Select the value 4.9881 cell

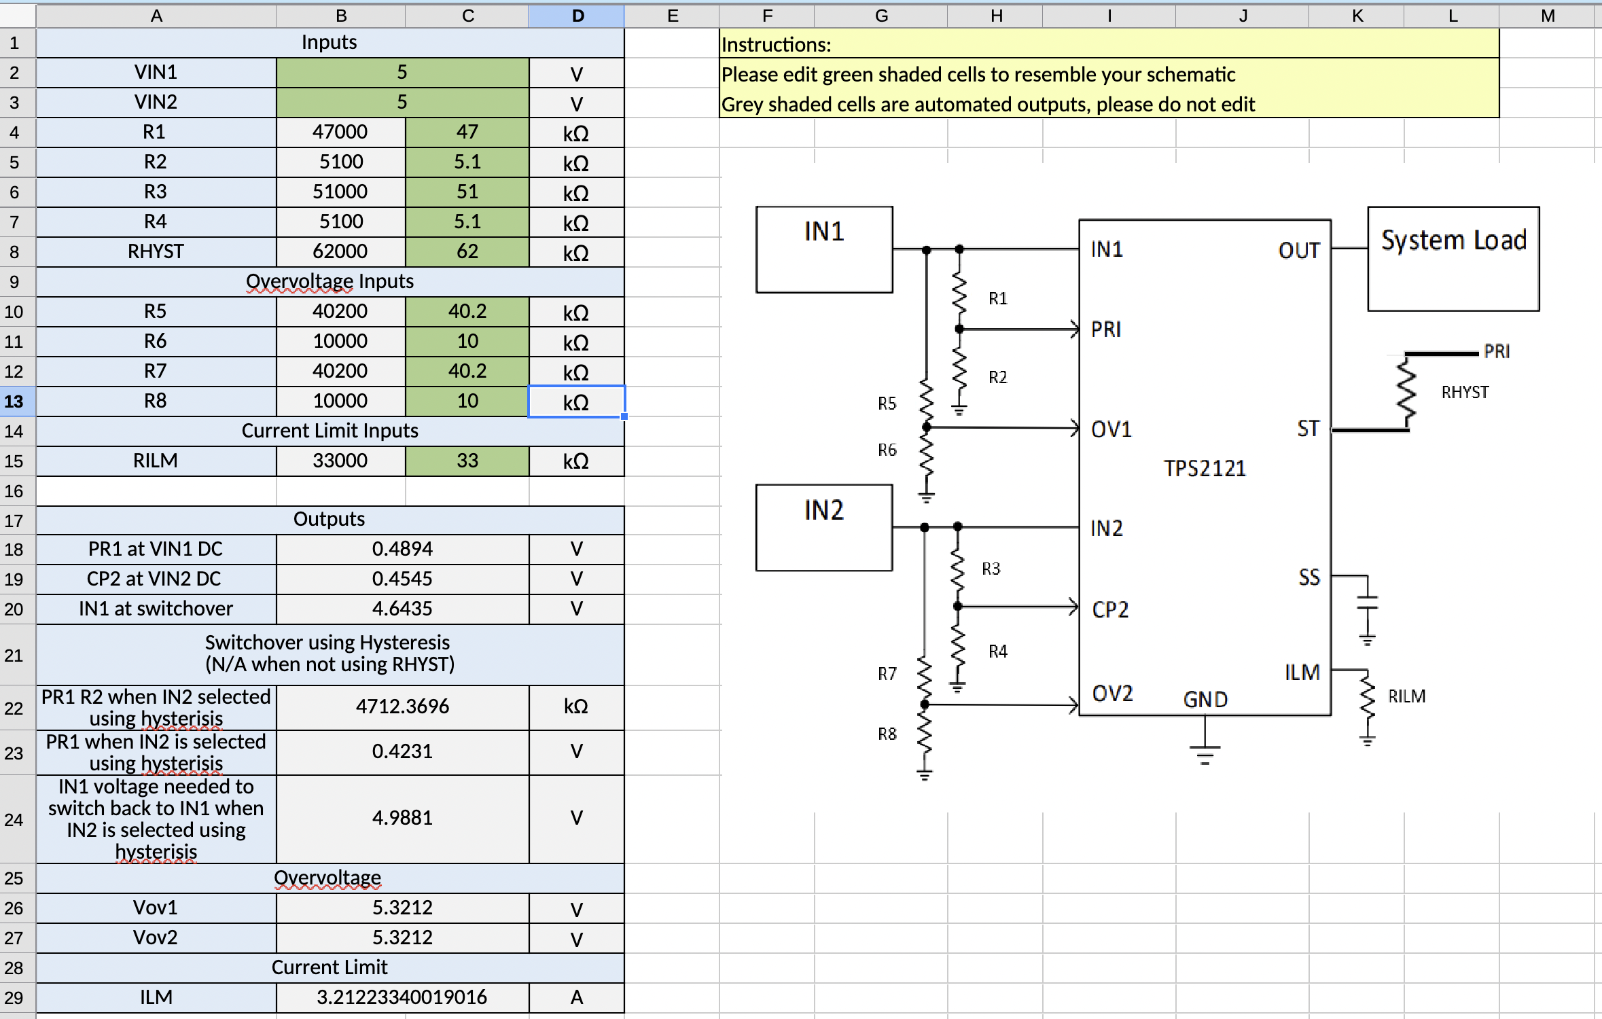click(402, 819)
